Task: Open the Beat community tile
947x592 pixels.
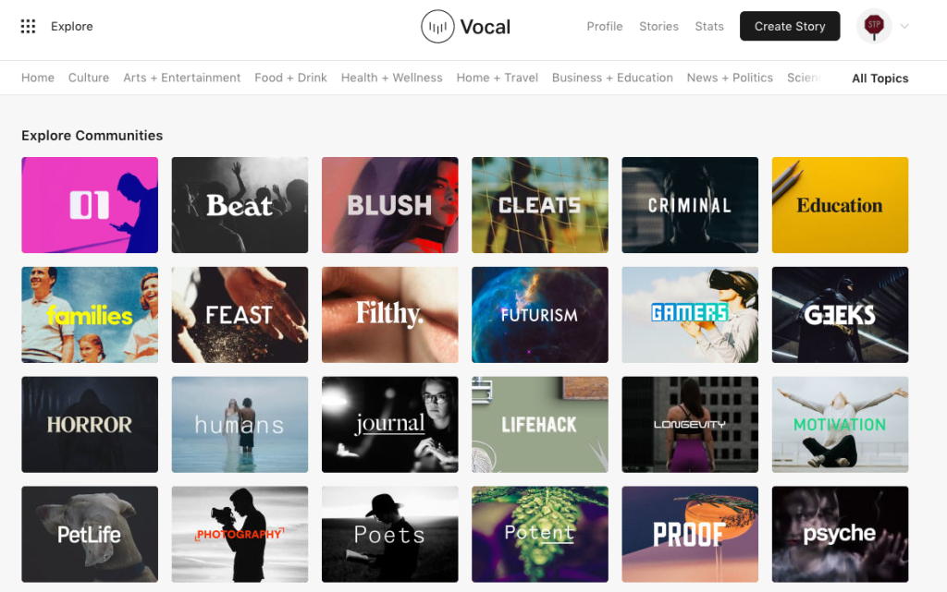Action: click(x=240, y=205)
